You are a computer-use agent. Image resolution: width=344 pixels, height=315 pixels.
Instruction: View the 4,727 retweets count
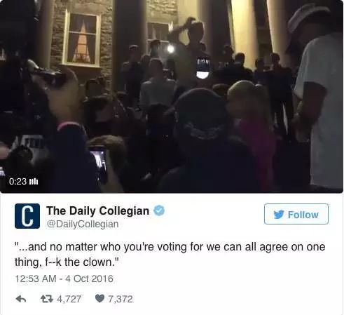tap(69, 299)
